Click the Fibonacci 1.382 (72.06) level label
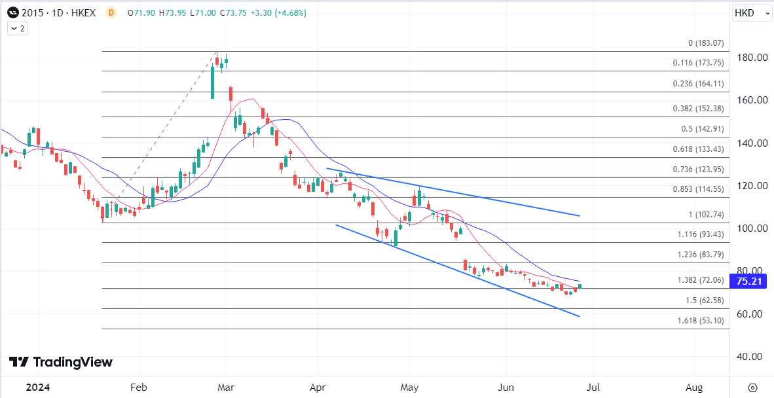774x398 pixels. [x=701, y=280]
